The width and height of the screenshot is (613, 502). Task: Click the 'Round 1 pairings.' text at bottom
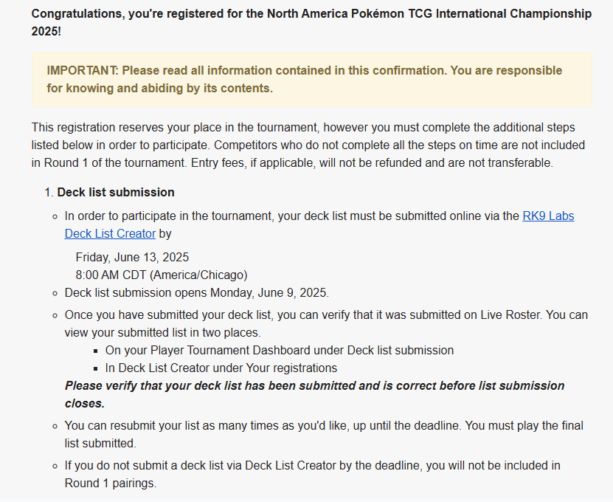point(111,484)
